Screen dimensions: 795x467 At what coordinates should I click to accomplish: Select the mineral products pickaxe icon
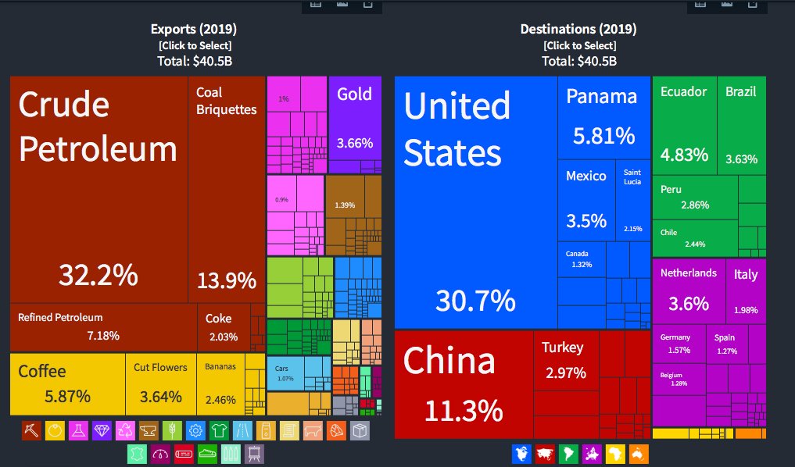31,430
